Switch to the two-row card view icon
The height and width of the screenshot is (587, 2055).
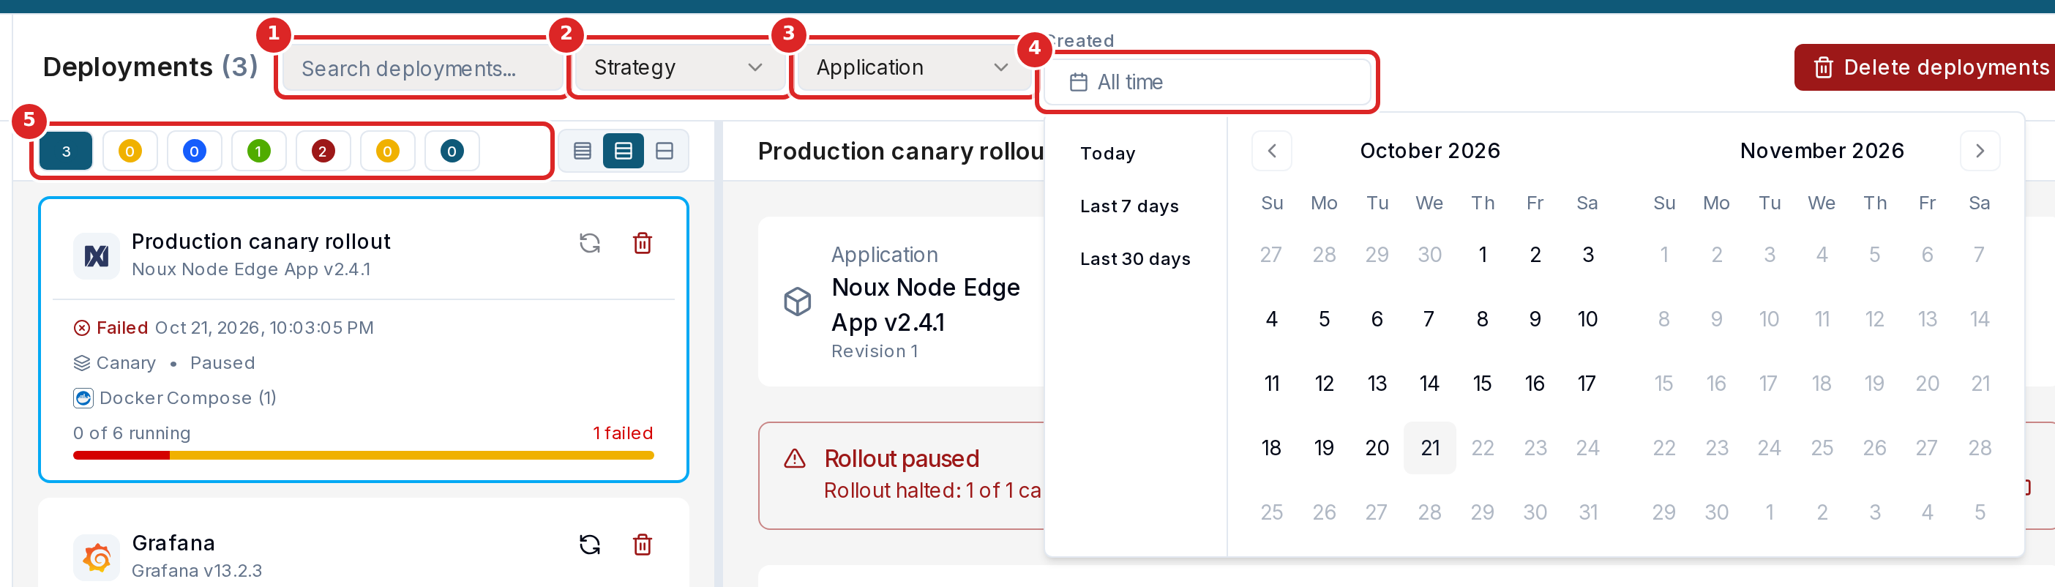[x=665, y=151]
